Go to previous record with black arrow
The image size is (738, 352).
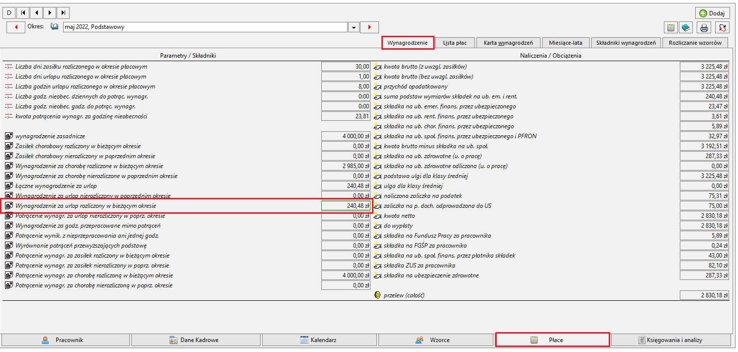pyautogui.click(x=36, y=12)
